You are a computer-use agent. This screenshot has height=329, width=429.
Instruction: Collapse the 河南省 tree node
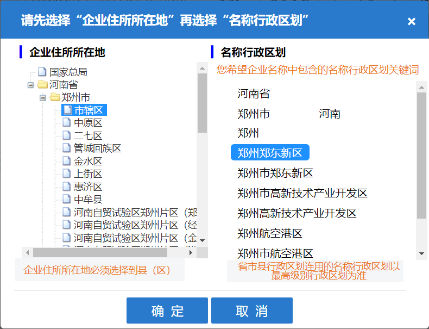pyautogui.click(x=30, y=85)
